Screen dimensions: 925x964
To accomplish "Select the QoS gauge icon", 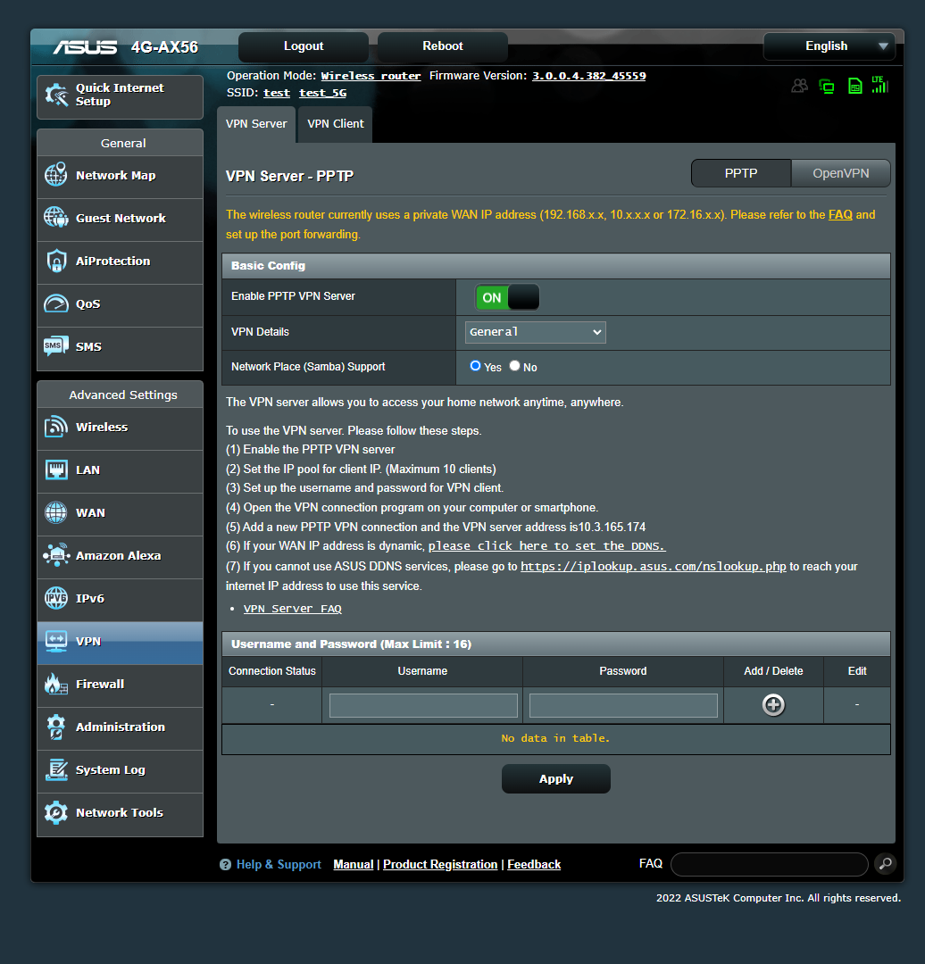I will tap(56, 303).
